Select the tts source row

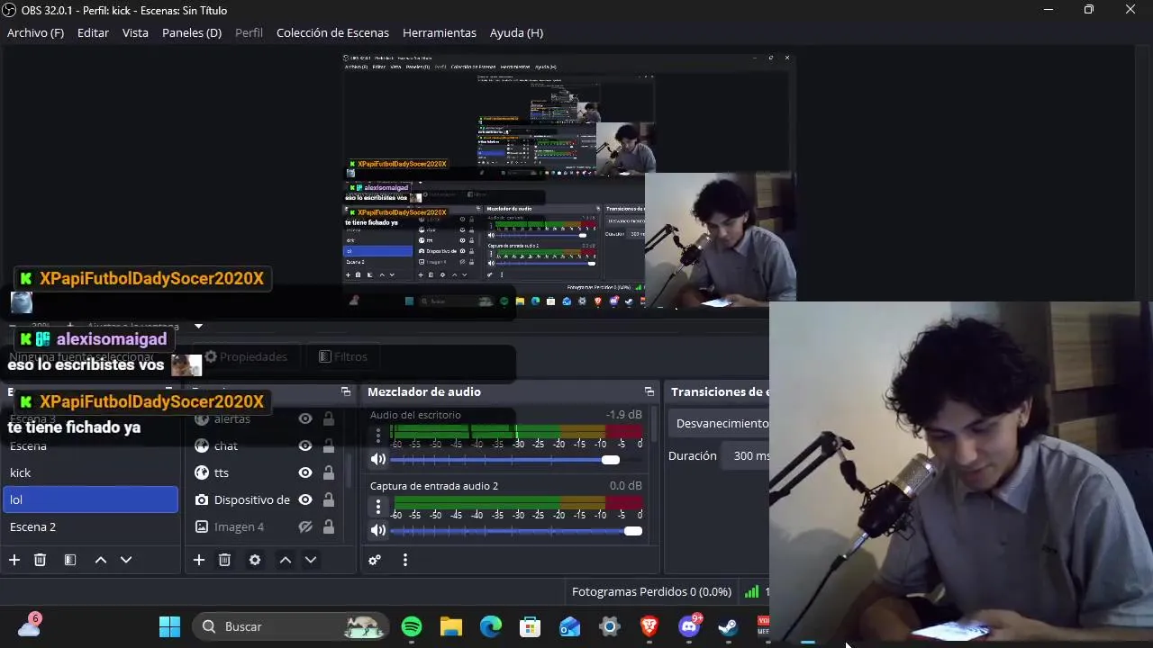pyautogui.click(x=265, y=472)
